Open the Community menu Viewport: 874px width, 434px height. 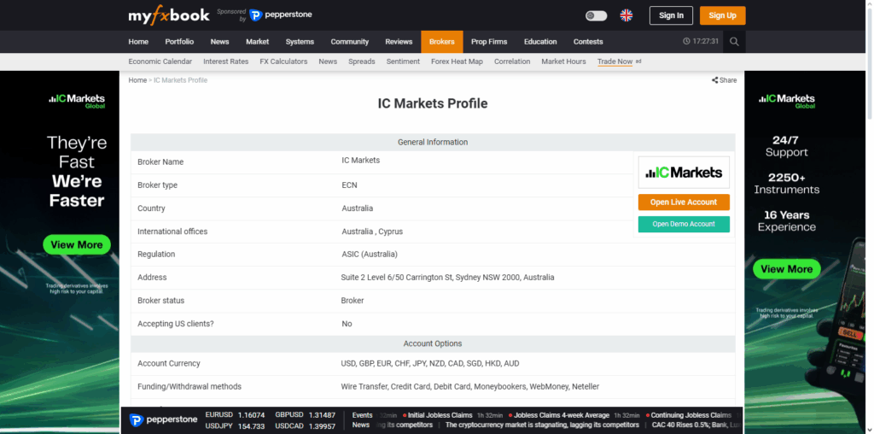[349, 42]
